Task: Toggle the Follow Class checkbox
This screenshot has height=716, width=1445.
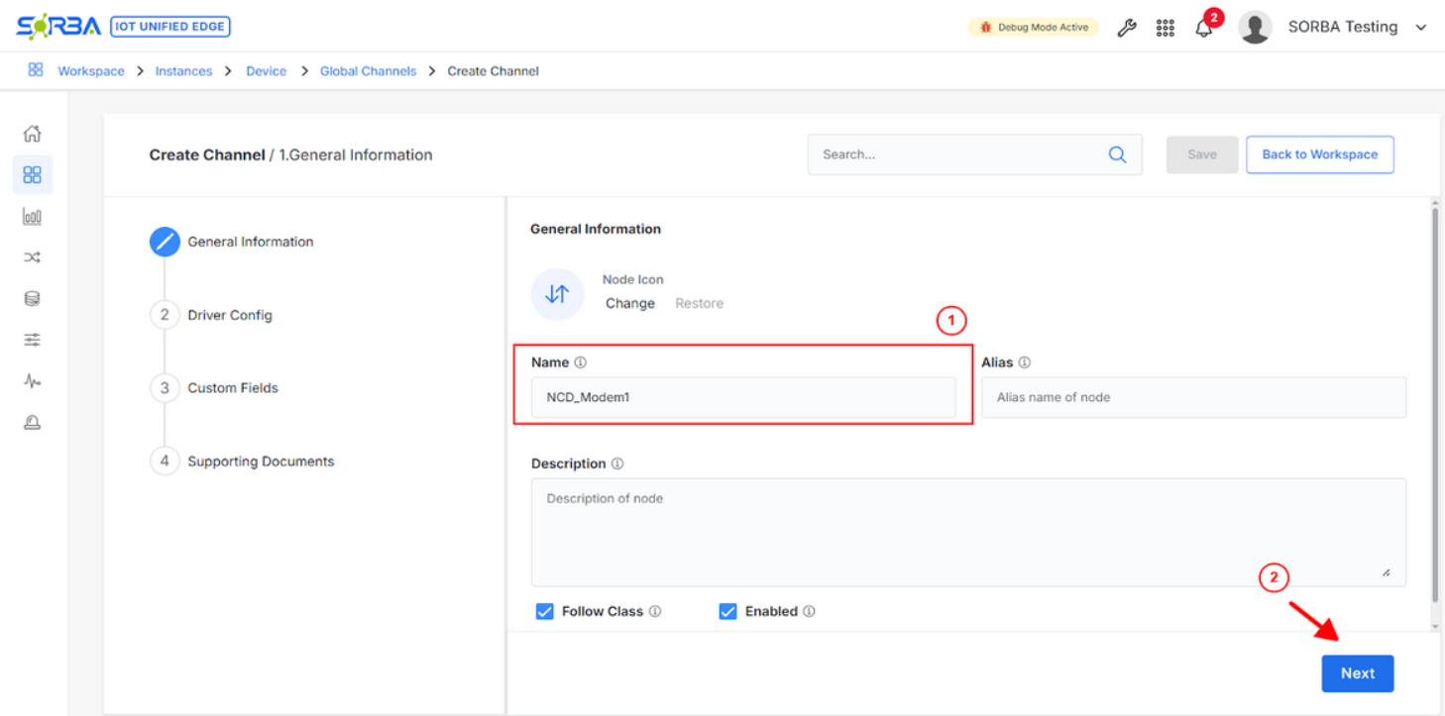Action: (544, 611)
